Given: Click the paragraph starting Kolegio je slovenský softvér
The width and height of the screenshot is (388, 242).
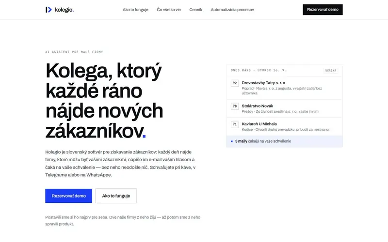Looking at the screenshot, I should 120,163.
